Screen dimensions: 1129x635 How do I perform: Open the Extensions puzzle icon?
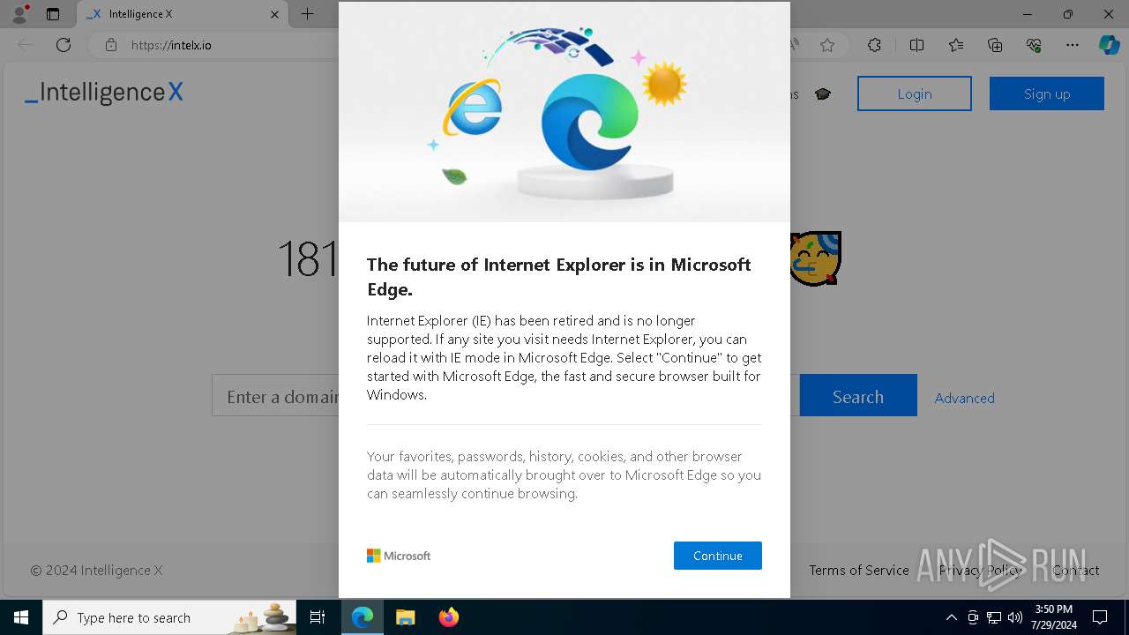tap(874, 45)
